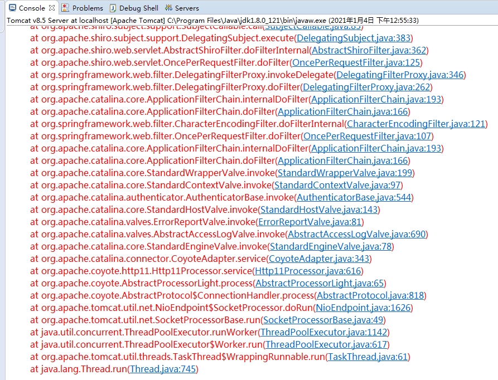Jump to AuthenticatorBase.java:544

click(x=354, y=198)
